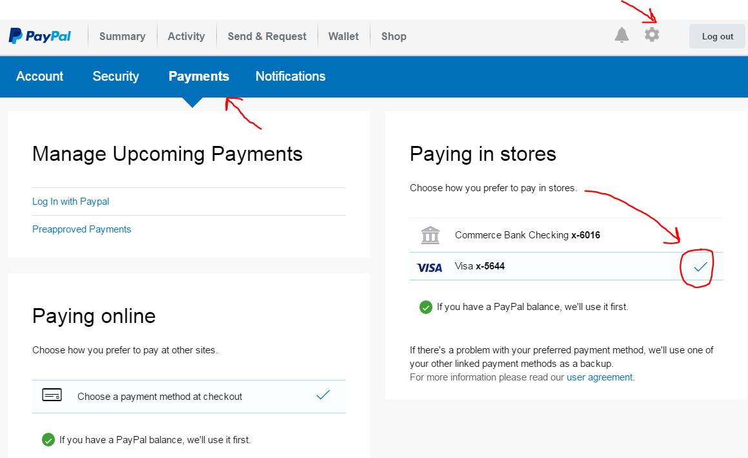The image size is (748, 458).
Task: Open Preapproved Payments link
Action: (x=81, y=229)
